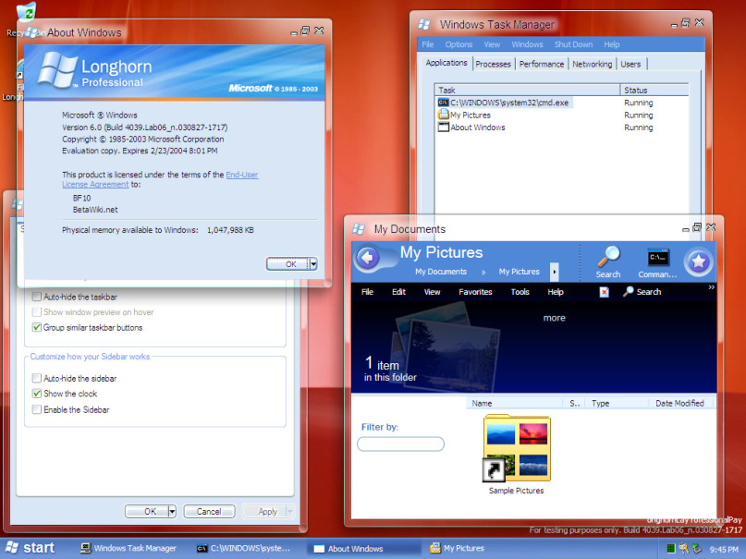The width and height of the screenshot is (746, 559).
Task: Click the Back arrow in My Pictures
Action: (x=367, y=259)
